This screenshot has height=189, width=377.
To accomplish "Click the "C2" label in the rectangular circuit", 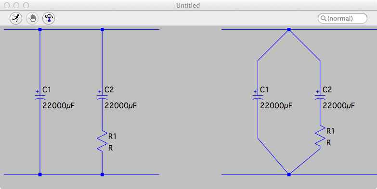I will pyautogui.click(x=109, y=90).
